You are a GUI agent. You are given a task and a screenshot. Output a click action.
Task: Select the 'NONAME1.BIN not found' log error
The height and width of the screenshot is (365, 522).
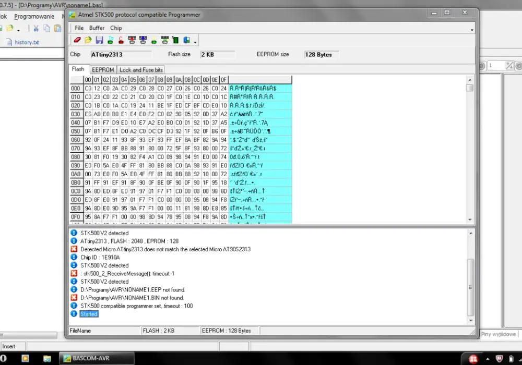132,298
